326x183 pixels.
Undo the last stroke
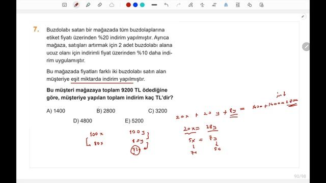[166, 5]
